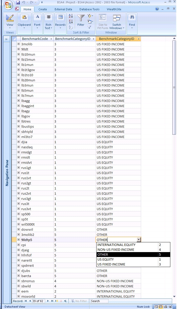Click the sbnonus BenchmarkCode cell

(x=37, y=281)
